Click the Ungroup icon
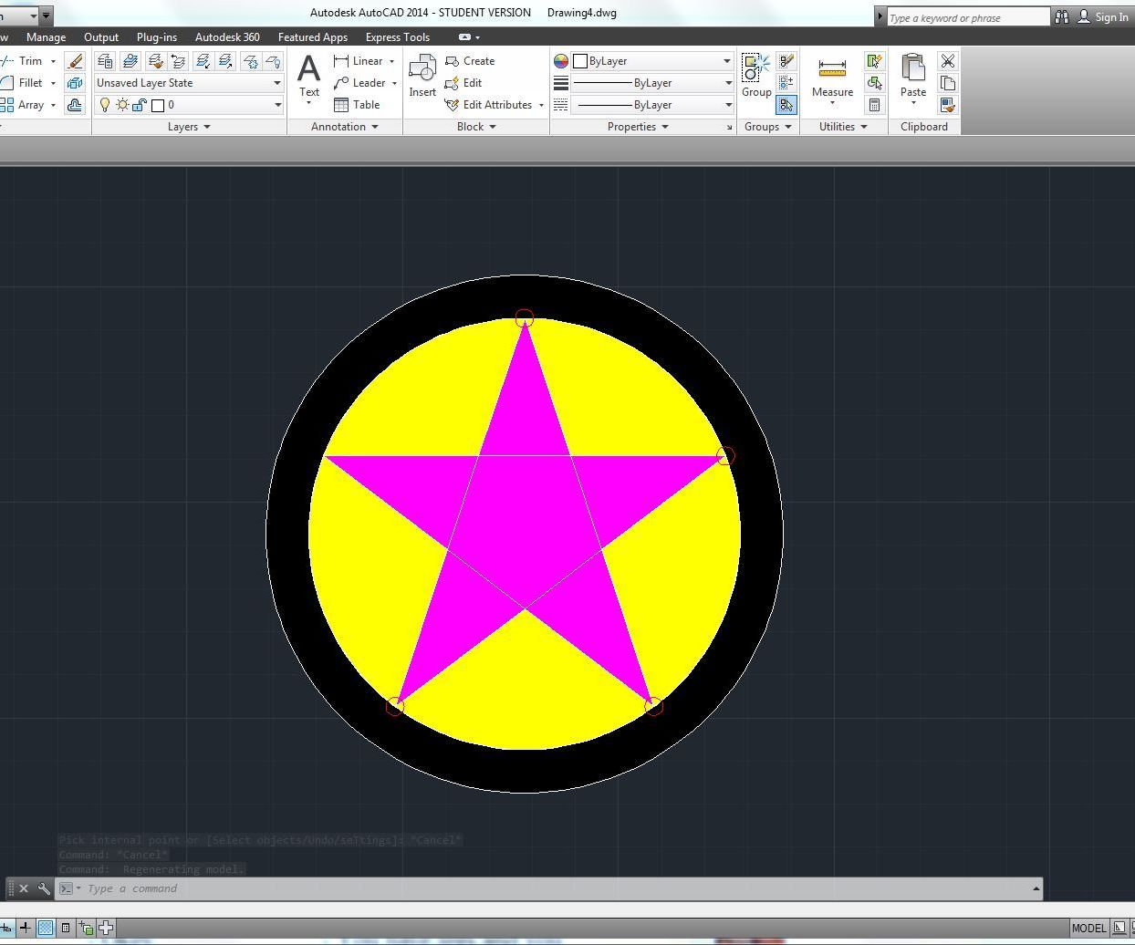 tap(786, 83)
